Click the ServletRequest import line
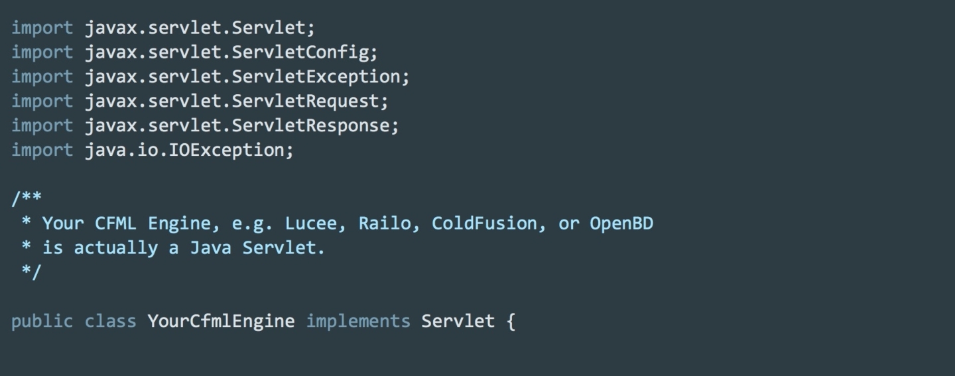955x376 pixels. tap(199, 101)
